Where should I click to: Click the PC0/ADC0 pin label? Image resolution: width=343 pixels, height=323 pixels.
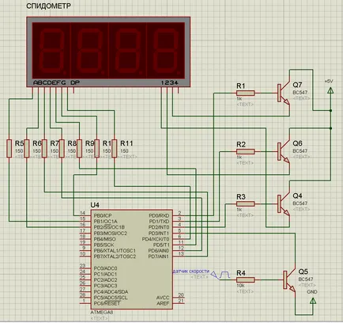pos(105,268)
